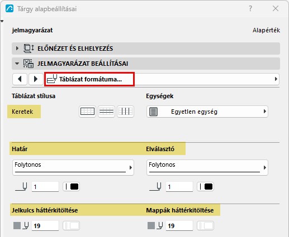
Task: Click the arrow at right of page selector
Action: (x=276, y=79)
